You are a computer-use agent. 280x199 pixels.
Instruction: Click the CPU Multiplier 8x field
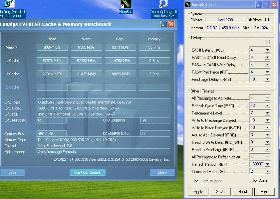51,120
